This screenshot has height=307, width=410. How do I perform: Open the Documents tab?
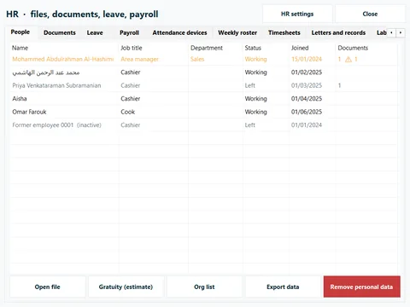tap(60, 32)
